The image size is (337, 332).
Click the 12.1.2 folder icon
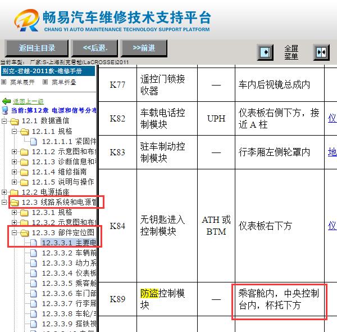tap(24, 152)
